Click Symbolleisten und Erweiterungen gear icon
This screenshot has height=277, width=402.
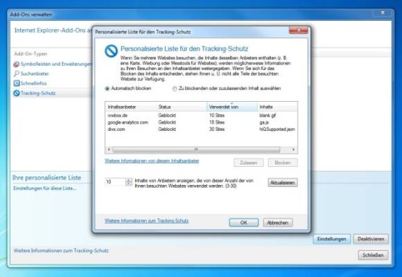pos(17,64)
